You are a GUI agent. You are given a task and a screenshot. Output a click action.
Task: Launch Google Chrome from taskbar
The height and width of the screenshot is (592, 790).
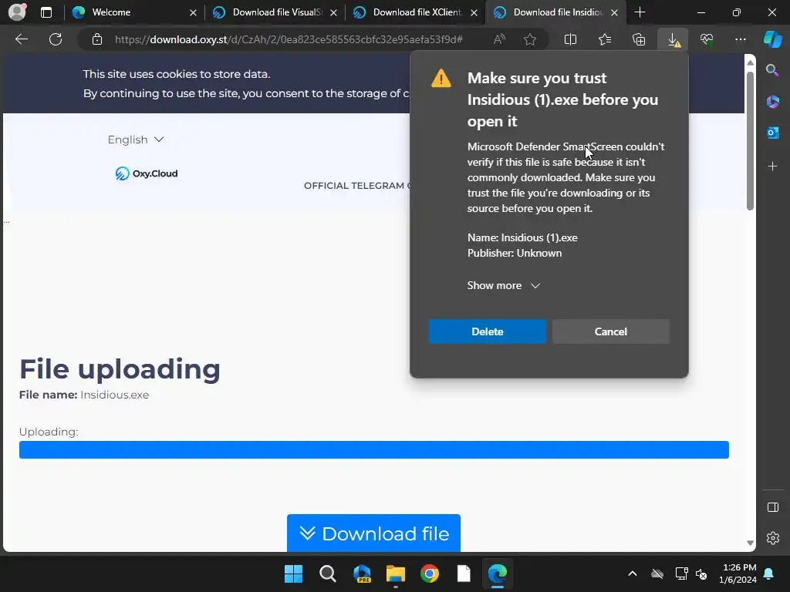429,573
